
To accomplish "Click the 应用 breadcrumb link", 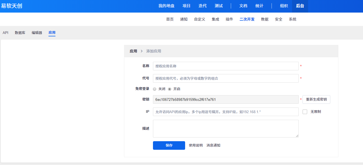I will [133, 51].
